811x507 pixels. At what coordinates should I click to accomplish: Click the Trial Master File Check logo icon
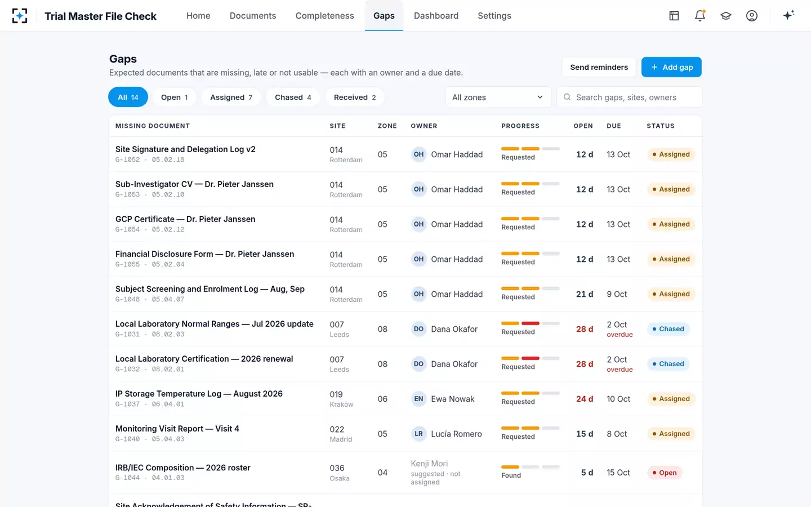[20, 16]
